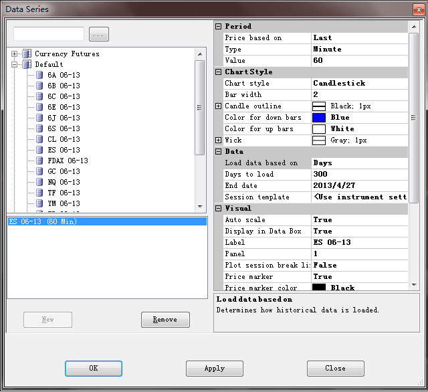Viewport: 428px width, 392px height.
Task: Click the 6E 06-13 instrument icon
Action: click(x=39, y=107)
